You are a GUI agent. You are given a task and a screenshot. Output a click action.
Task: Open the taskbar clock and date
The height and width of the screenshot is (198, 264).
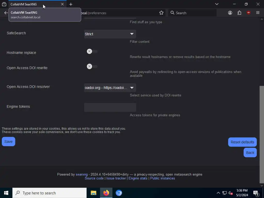pyautogui.click(x=242, y=193)
